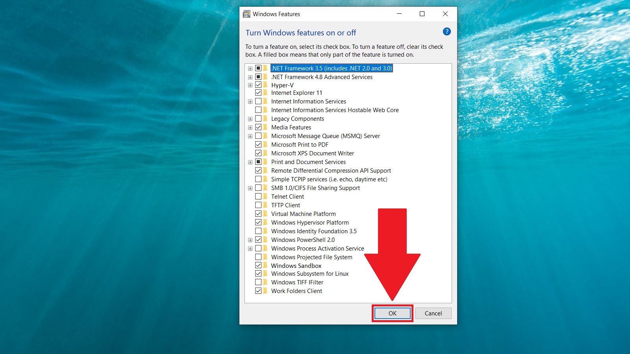
Task: Toggle the .NET Framework 4.8 Advanced Services checkbox
Action: tap(258, 77)
